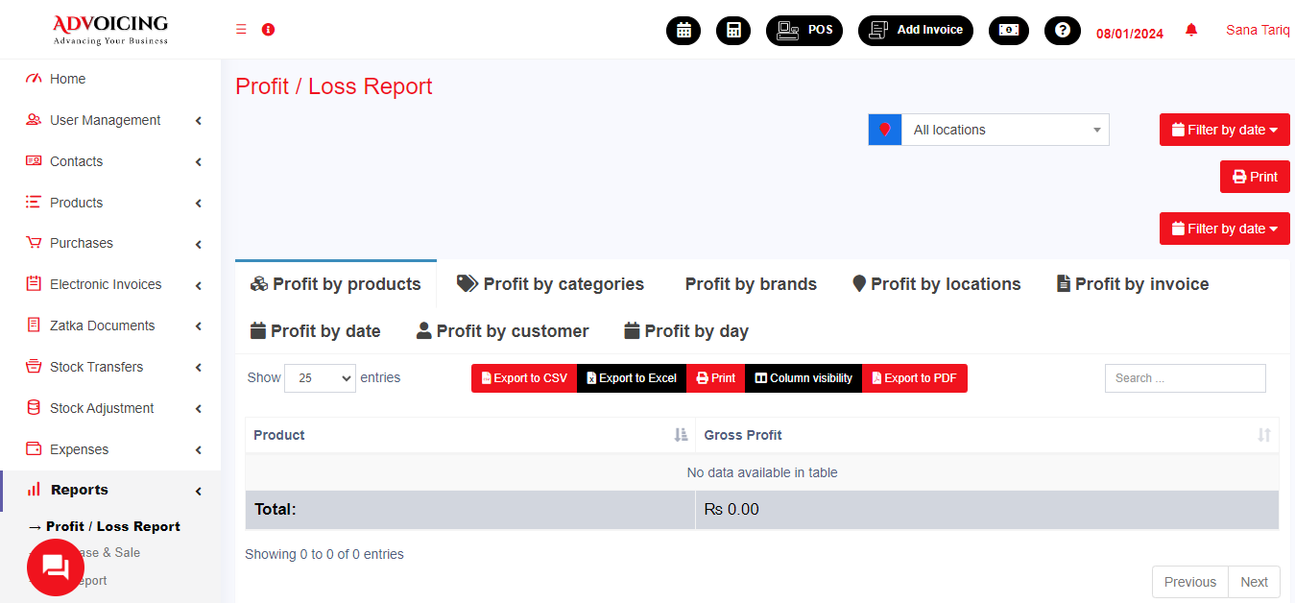
Task: Open the calculator icon in header
Action: [733, 31]
